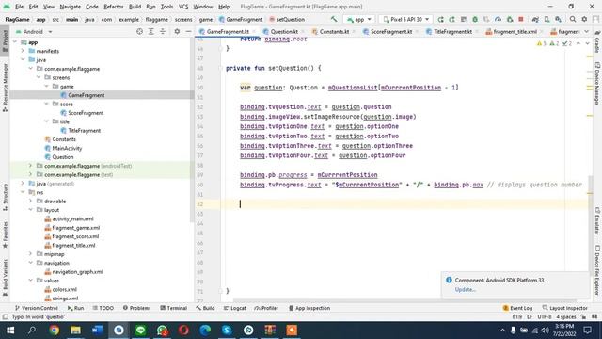Click Collapse All icon in Project panel

tap(163, 31)
